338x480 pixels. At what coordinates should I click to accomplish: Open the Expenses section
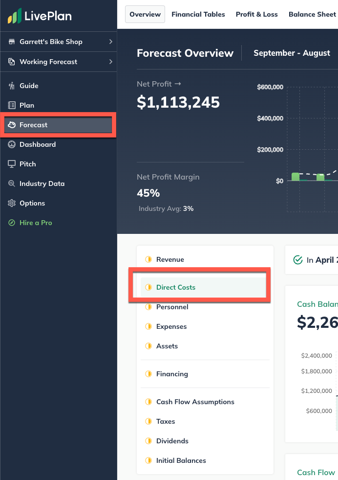click(x=205, y=326)
